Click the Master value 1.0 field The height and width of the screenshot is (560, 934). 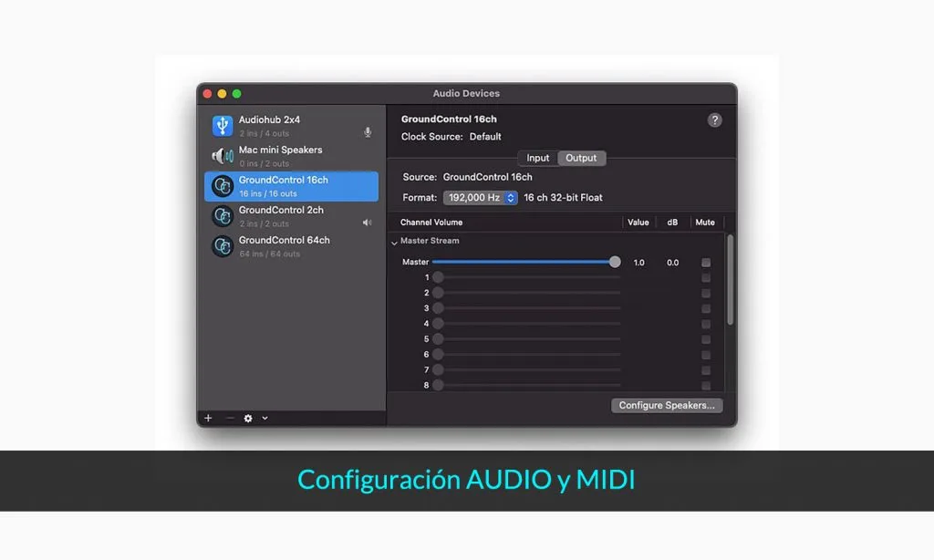638,262
